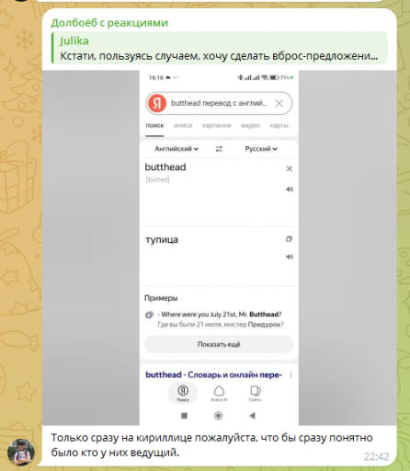
Task: Copy the translation тупица
Action: tap(289, 239)
